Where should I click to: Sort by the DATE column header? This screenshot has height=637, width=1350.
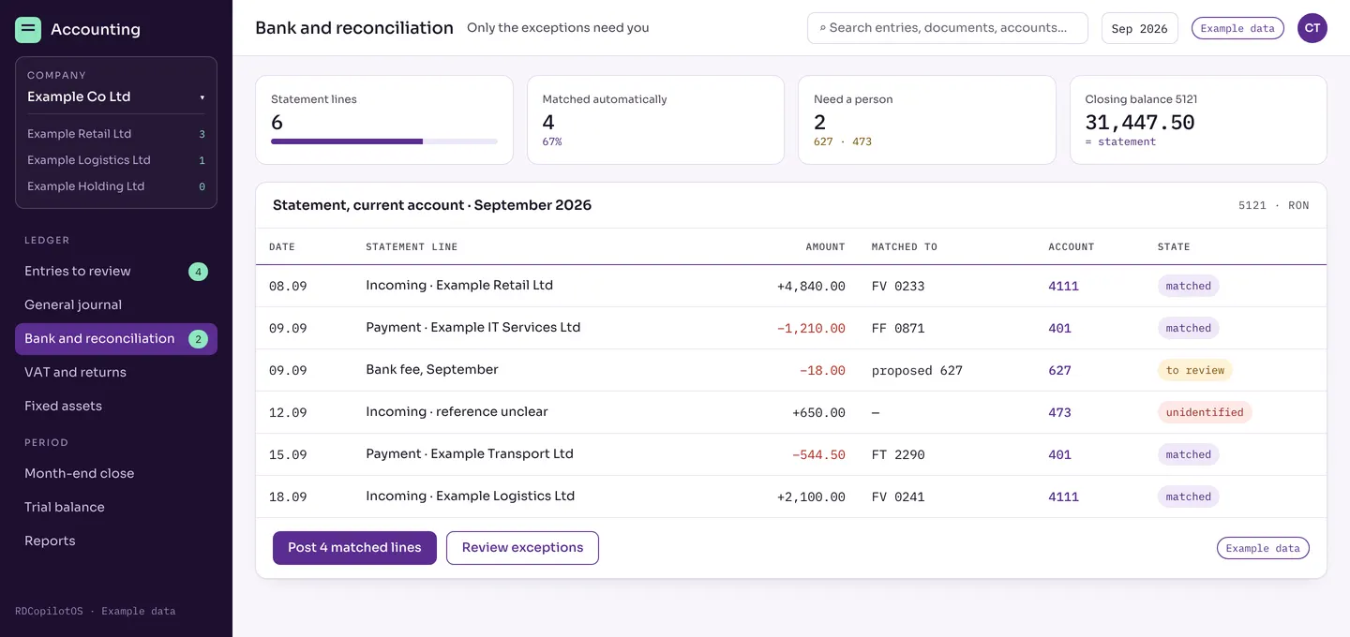click(282, 247)
